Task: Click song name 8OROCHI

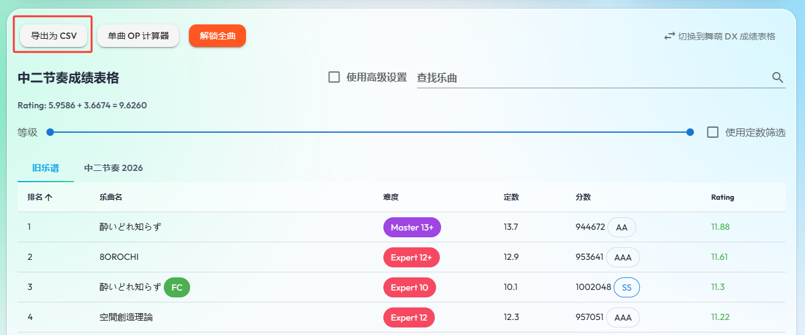Action: [119, 257]
